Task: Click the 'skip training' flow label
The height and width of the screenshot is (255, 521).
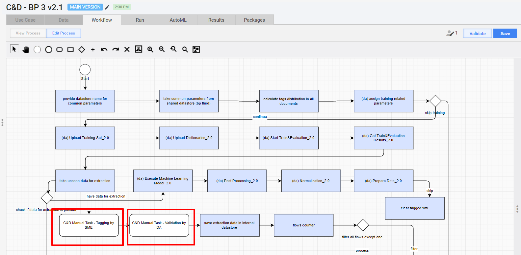Action: (x=435, y=113)
